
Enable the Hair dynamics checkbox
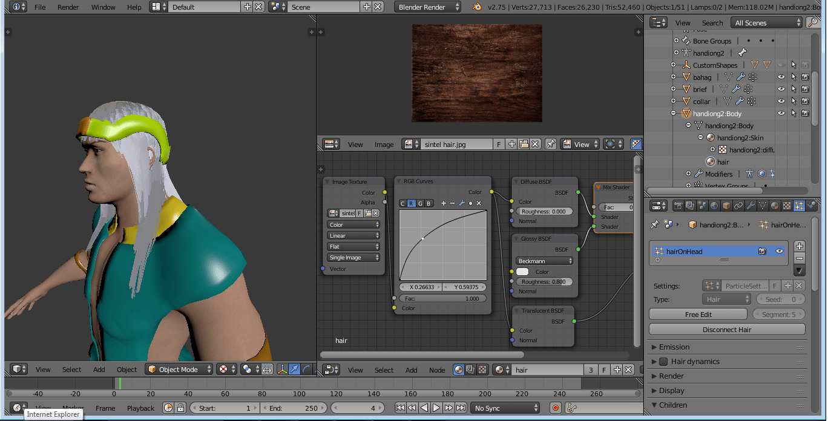click(663, 362)
